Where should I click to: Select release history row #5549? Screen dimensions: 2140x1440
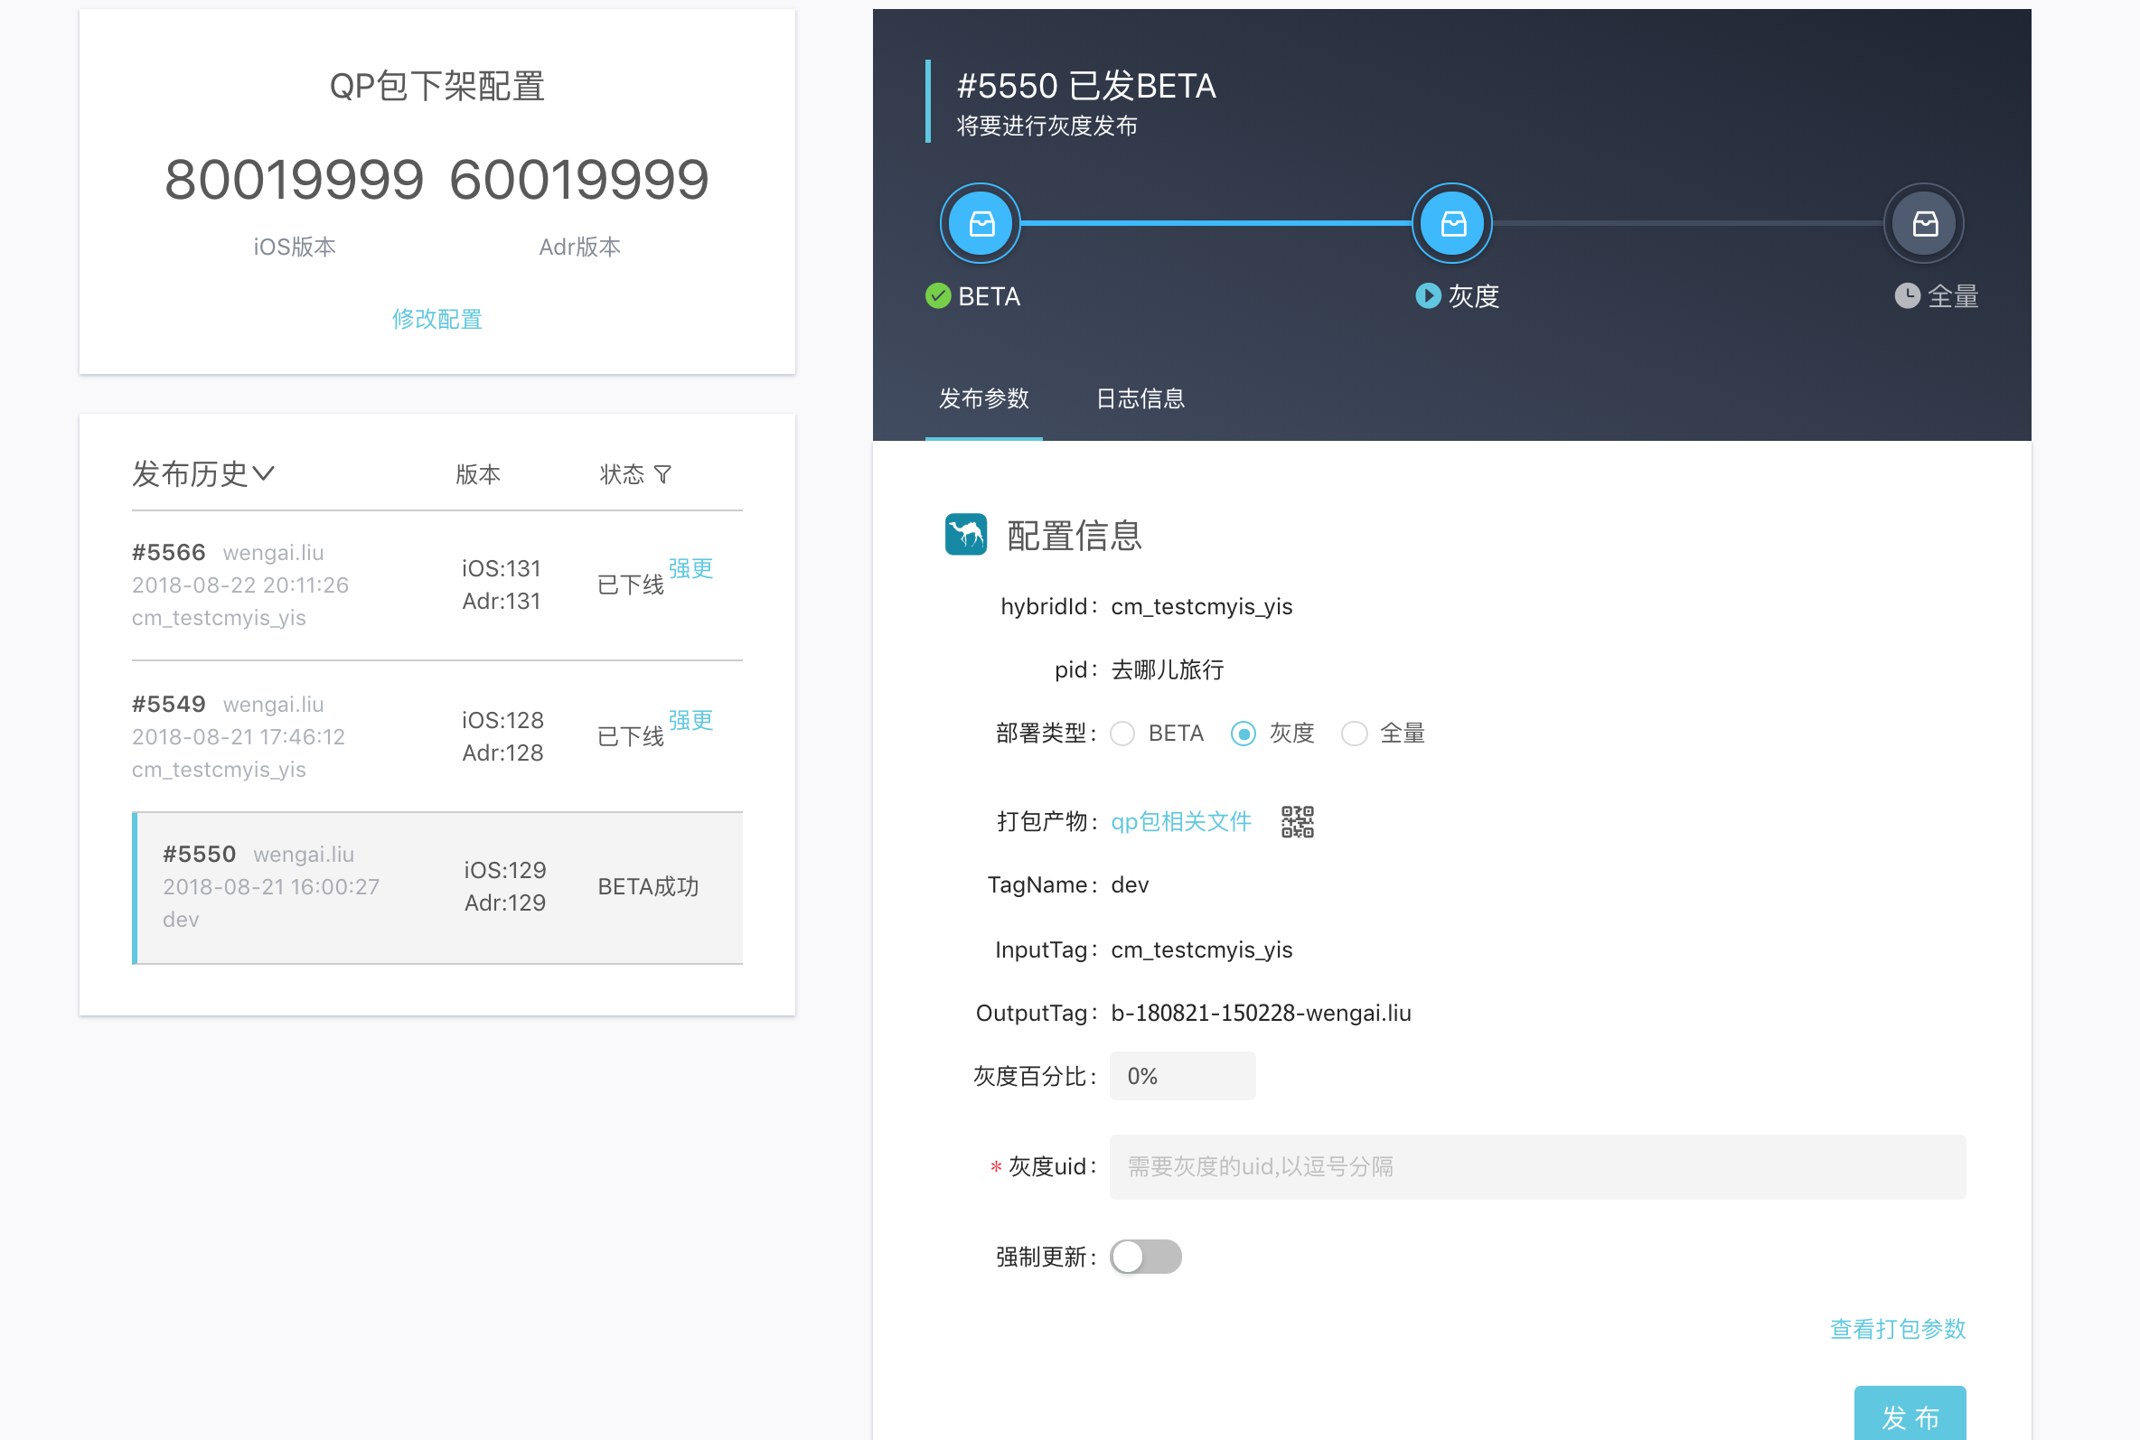[437, 736]
